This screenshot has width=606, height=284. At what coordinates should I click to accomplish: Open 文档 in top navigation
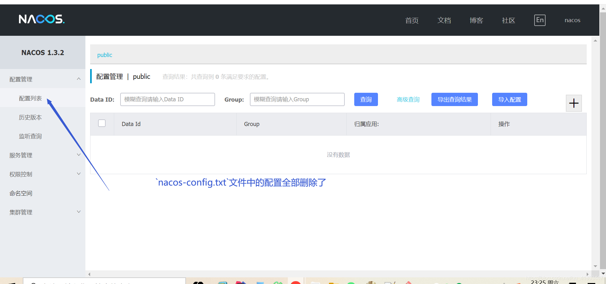(x=444, y=21)
